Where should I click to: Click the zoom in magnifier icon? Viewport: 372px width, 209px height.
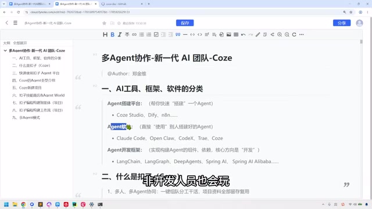pos(280,35)
